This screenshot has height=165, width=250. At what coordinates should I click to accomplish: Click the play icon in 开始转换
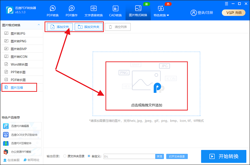[212, 156]
